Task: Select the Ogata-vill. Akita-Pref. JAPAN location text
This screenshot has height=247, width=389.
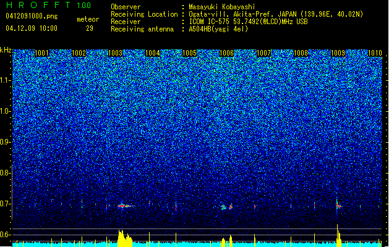Action: (x=276, y=14)
